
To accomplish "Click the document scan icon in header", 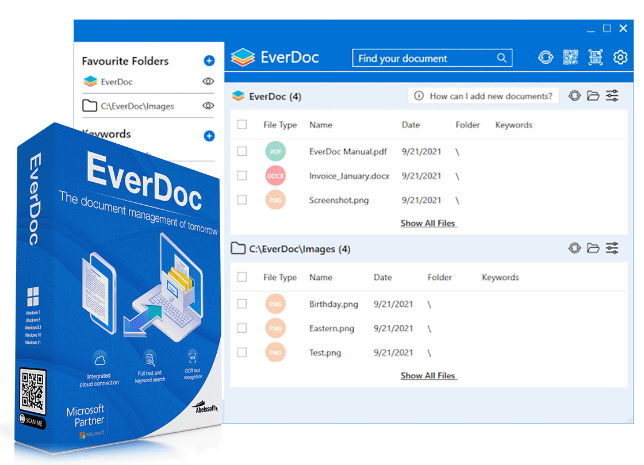I will pyautogui.click(x=596, y=57).
